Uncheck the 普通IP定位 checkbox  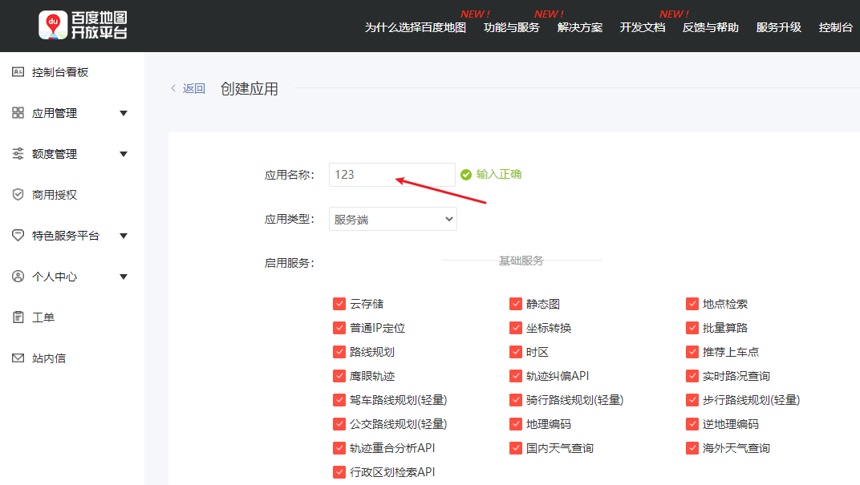point(339,328)
